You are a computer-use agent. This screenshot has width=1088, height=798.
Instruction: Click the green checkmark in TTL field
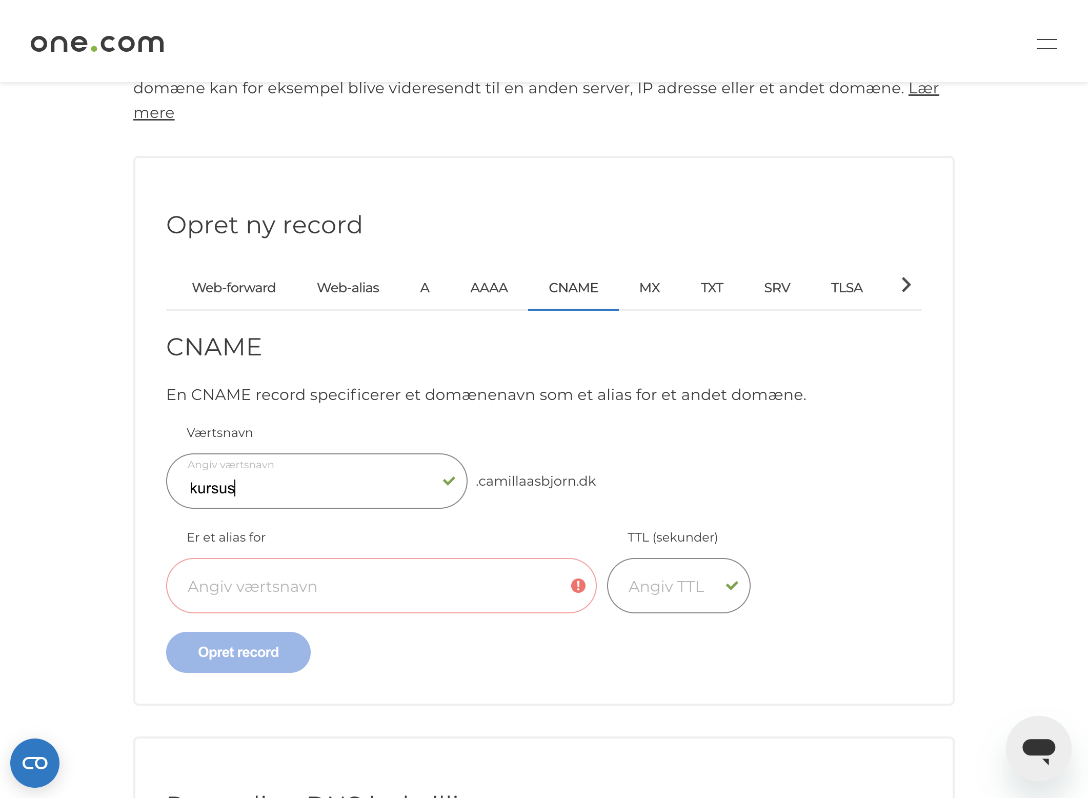[732, 586]
